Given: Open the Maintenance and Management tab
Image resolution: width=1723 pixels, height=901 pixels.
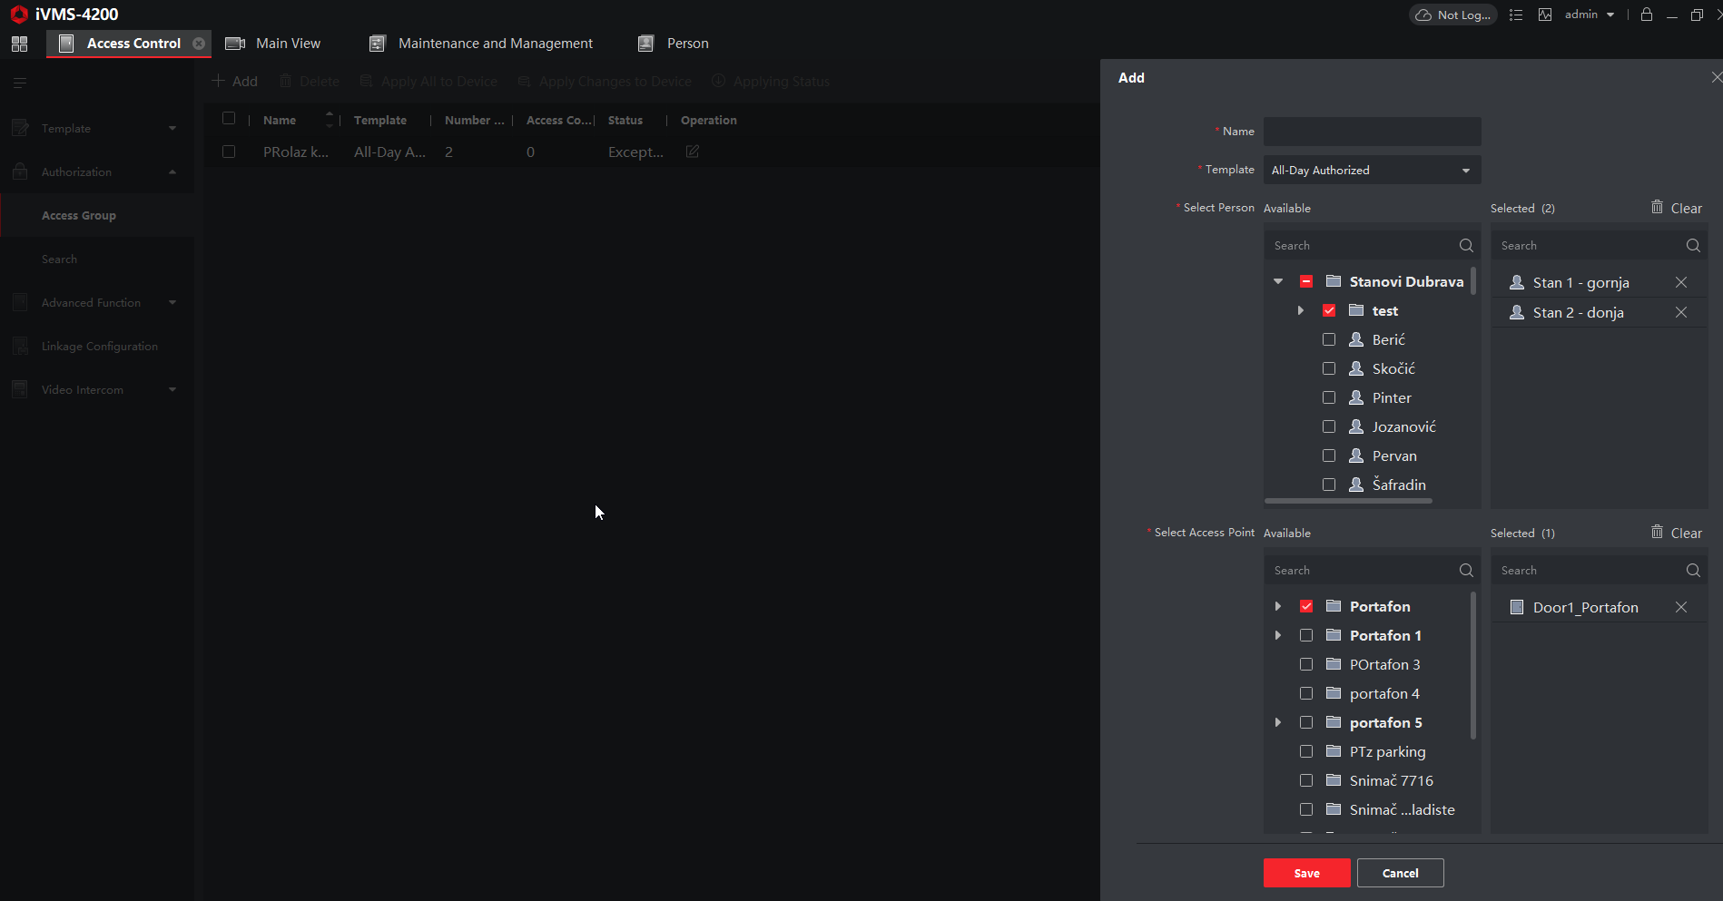Looking at the screenshot, I should tap(481, 44).
